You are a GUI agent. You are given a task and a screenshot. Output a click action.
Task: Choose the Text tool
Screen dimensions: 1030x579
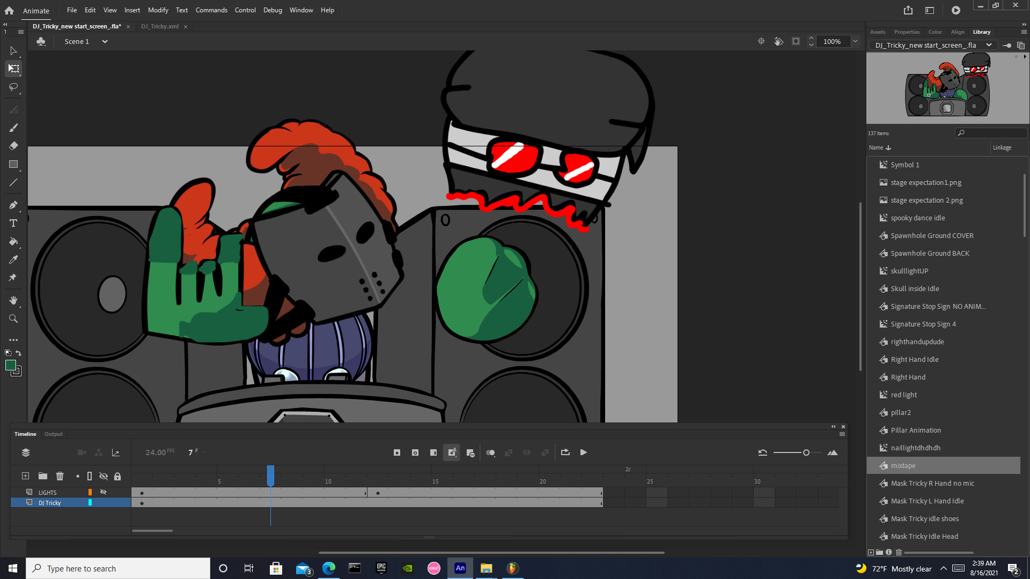pyautogui.click(x=13, y=224)
